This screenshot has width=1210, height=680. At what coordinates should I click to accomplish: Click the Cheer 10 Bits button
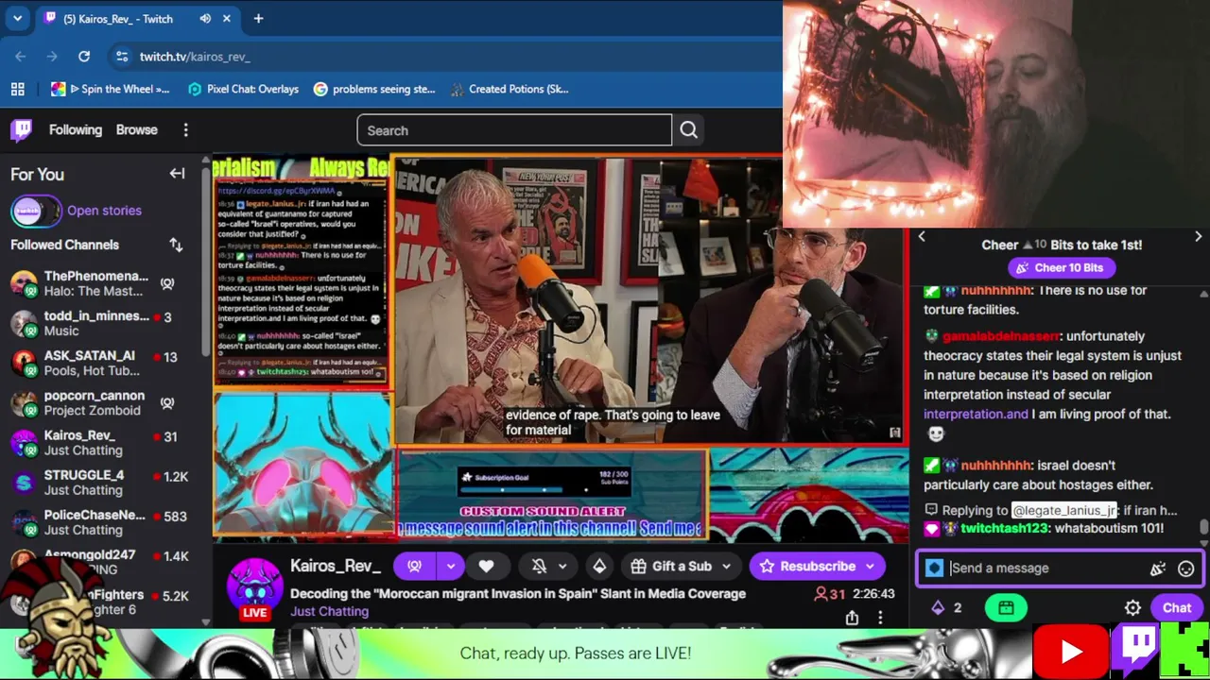pyautogui.click(x=1060, y=267)
